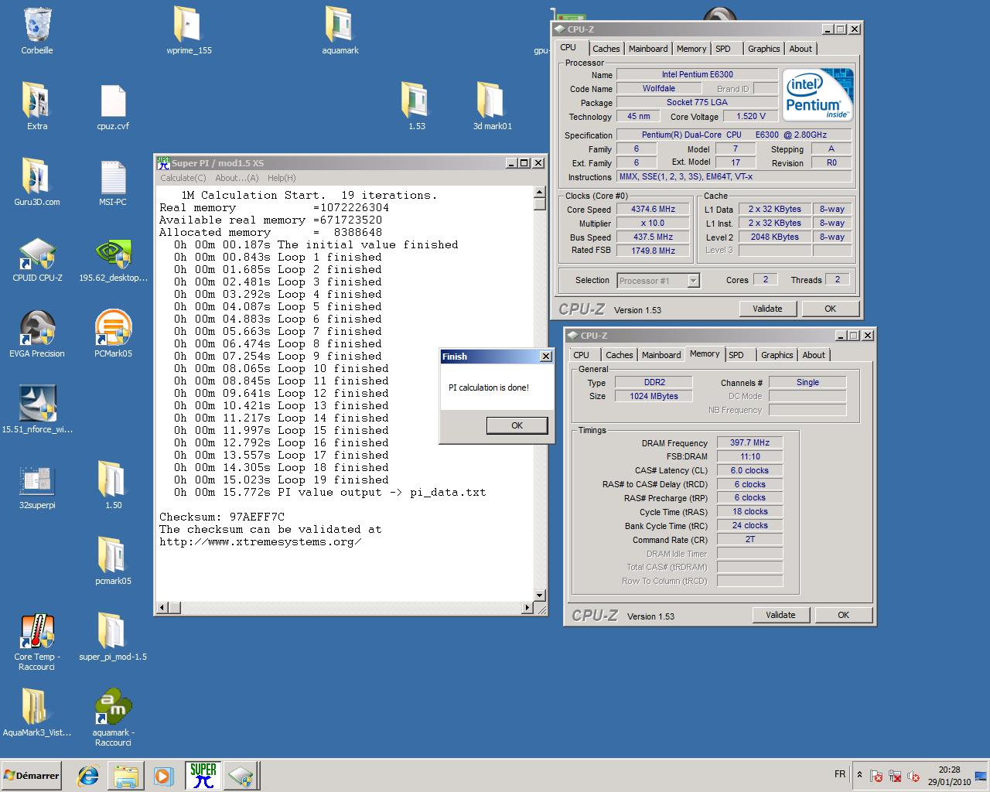Click the Intel Pentium inside logo

tap(818, 94)
